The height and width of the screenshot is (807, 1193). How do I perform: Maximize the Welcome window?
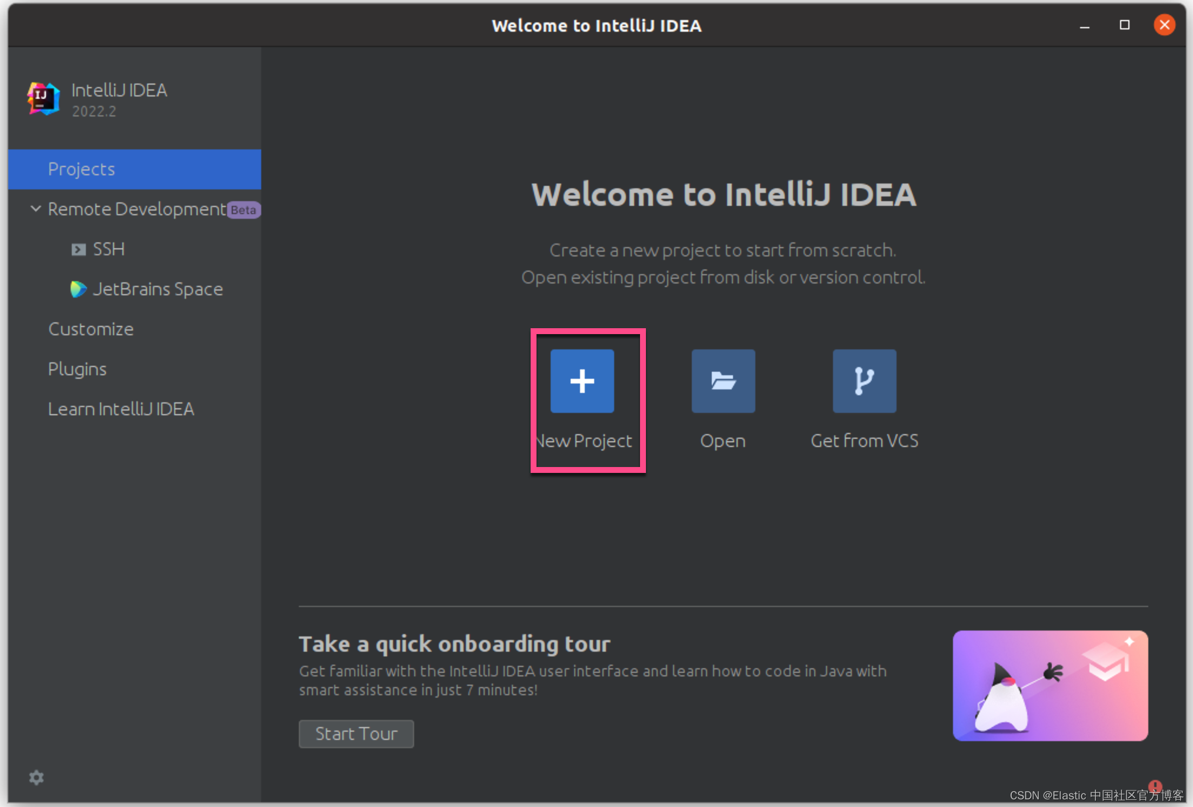tap(1124, 25)
